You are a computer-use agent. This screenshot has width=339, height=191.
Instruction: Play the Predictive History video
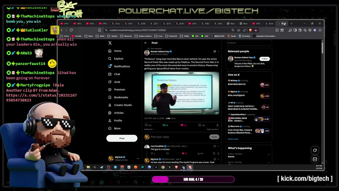(x=182, y=93)
